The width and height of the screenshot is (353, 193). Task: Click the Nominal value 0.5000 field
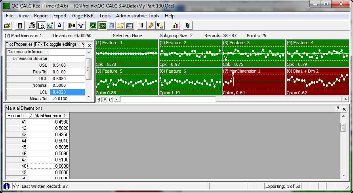[67, 85]
